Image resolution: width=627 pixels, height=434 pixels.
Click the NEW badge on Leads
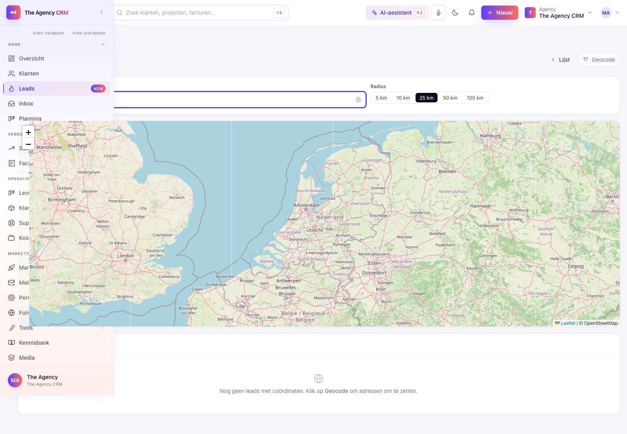(x=98, y=89)
